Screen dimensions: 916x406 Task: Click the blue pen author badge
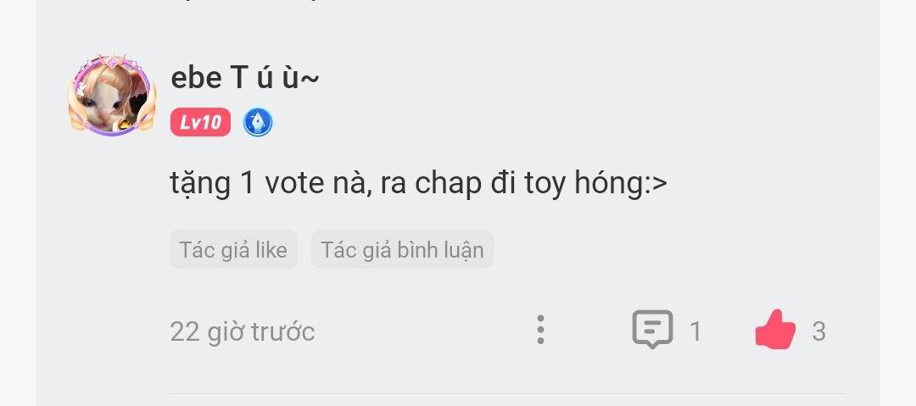point(258,123)
